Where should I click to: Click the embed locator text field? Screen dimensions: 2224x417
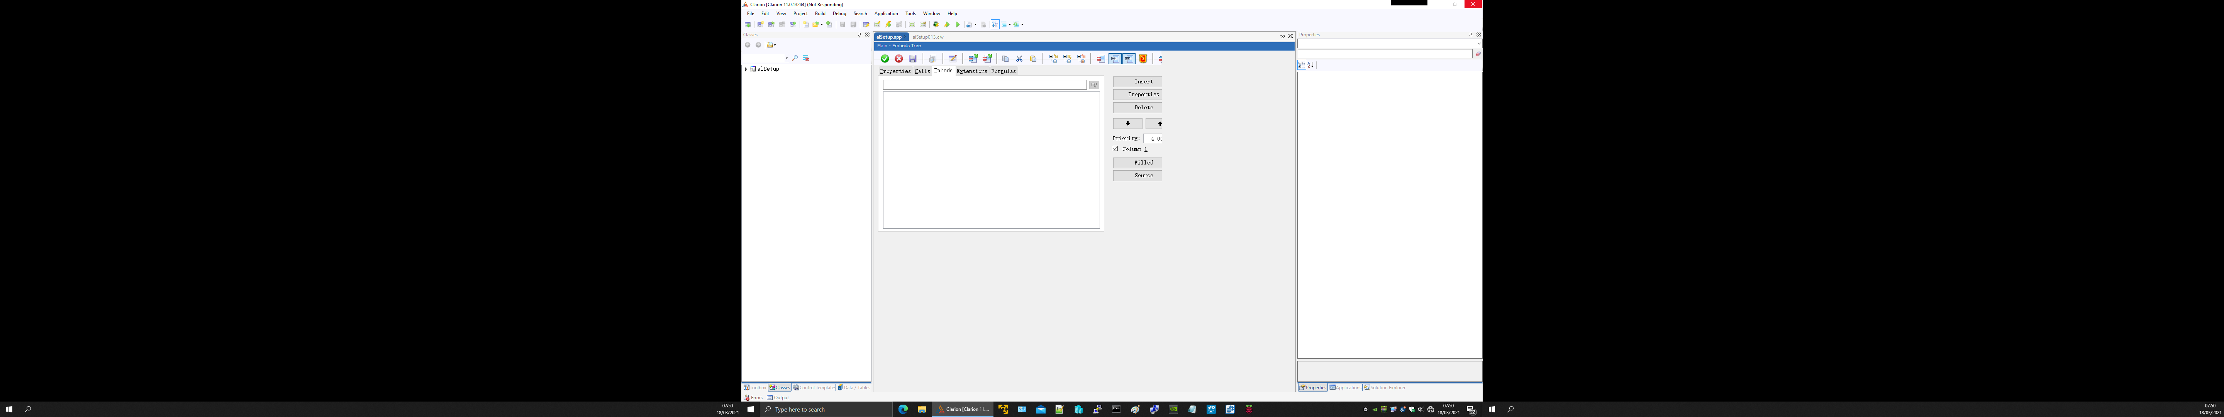point(985,85)
